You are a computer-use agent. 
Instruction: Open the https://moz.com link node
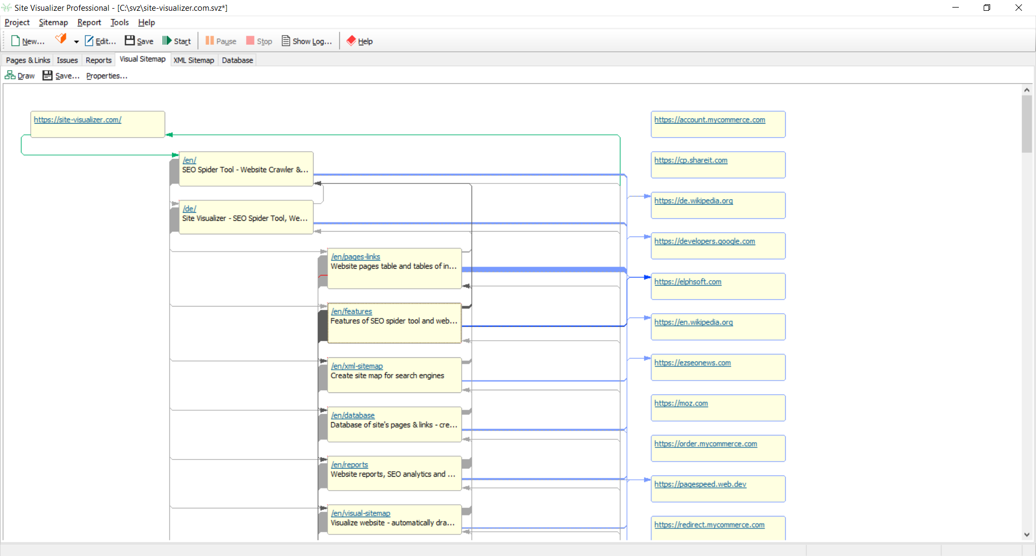[681, 403]
